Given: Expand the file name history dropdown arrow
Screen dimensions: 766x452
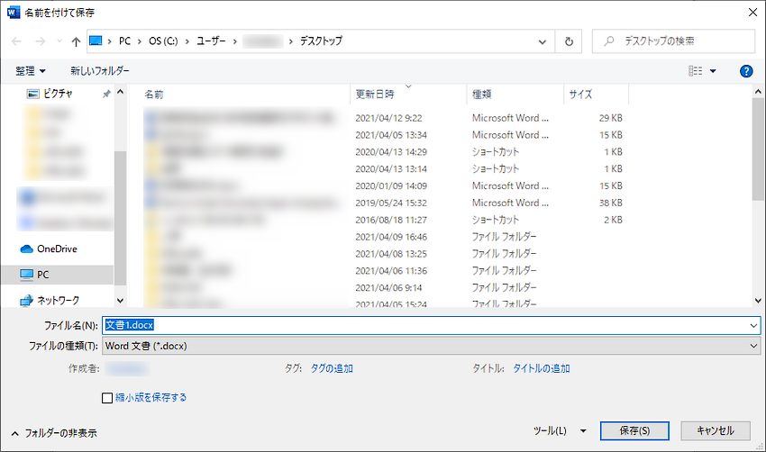Looking at the screenshot, I should pos(753,325).
